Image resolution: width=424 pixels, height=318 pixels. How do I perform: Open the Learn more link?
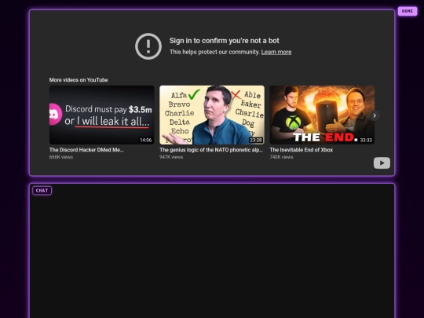tap(276, 52)
